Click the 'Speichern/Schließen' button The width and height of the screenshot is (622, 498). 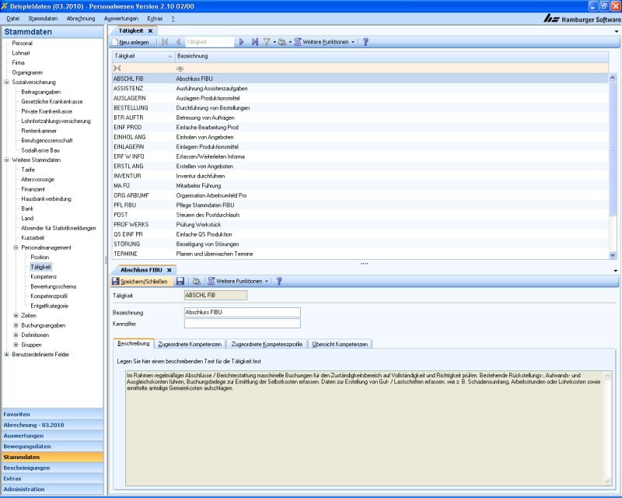point(142,281)
